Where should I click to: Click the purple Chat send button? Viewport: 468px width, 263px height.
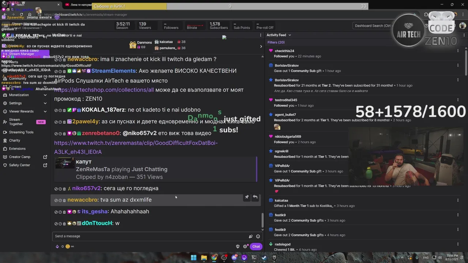[256, 247]
